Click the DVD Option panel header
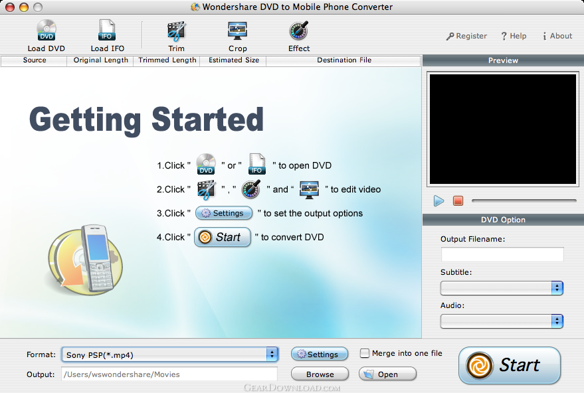This screenshot has height=393, width=584. pos(503,220)
